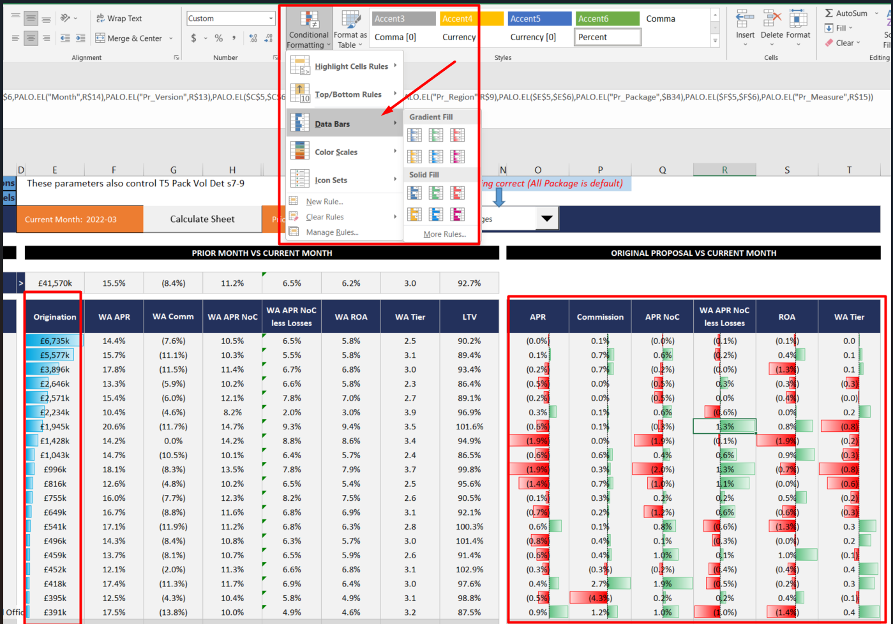
Task: Click the Increase Decimal icon
Action: pos(253,38)
